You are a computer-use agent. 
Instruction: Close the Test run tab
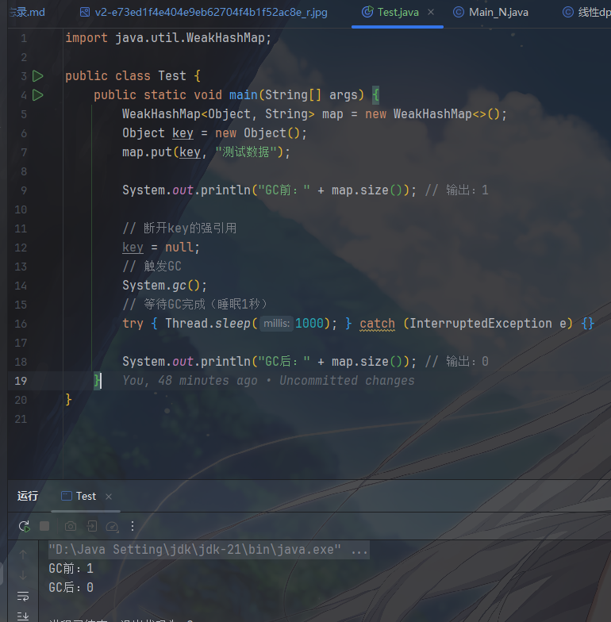pos(109,497)
